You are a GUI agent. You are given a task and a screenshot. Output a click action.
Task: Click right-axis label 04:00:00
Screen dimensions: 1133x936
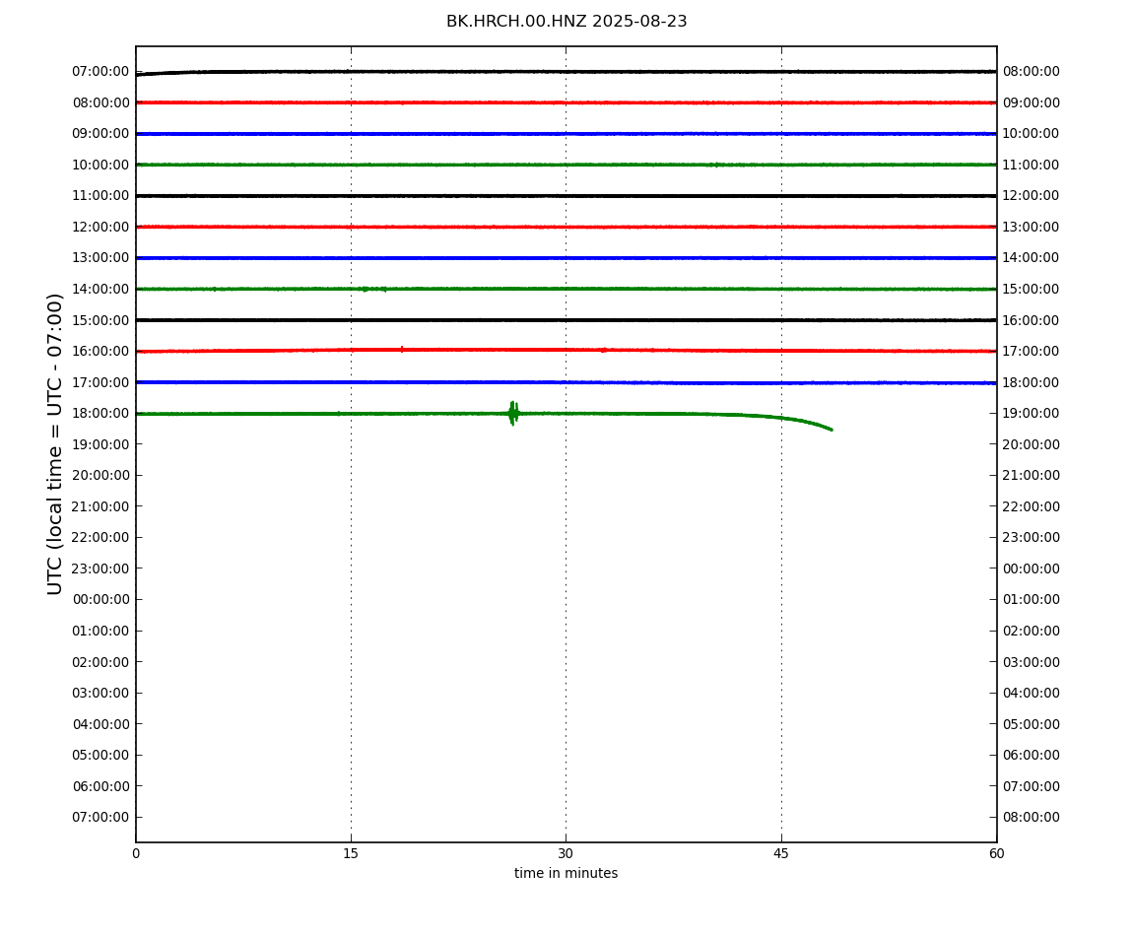[x=1032, y=694]
